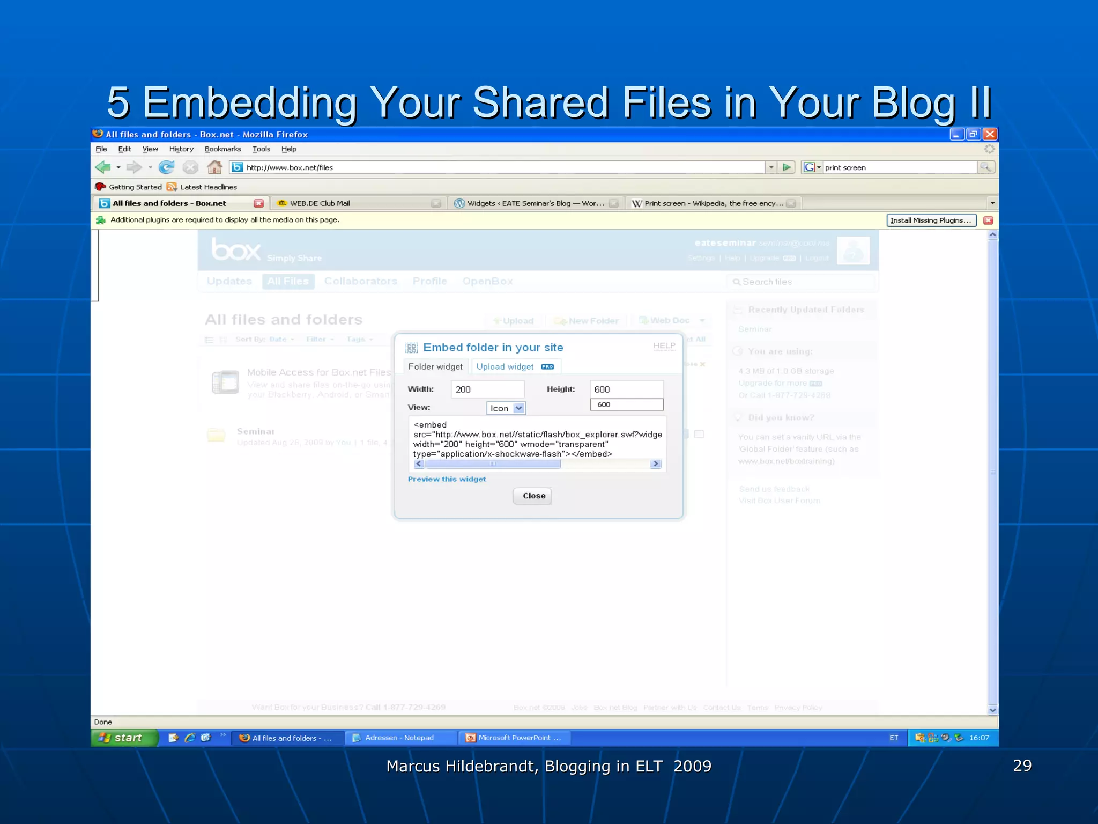Select the 600 autocomplete suggestion
Image resolution: width=1098 pixels, height=824 pixels.
coord(627,404)
